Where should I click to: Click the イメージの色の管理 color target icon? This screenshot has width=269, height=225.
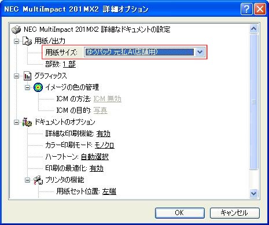38,87
